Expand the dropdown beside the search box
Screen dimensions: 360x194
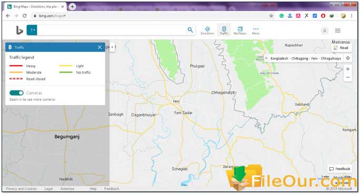pos(32,30)
